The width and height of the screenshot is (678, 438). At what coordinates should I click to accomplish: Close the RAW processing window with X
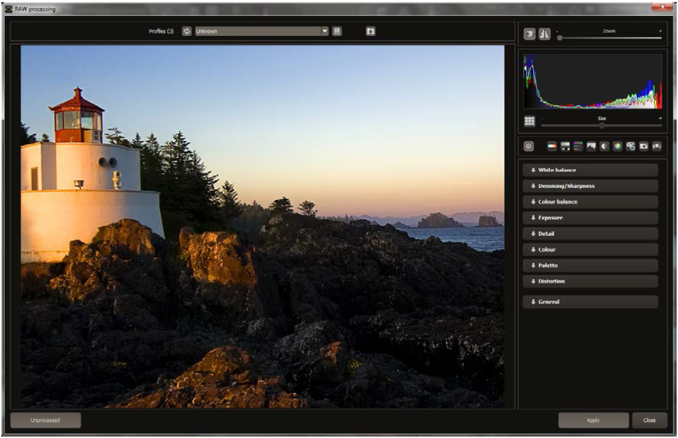[663, 7]
